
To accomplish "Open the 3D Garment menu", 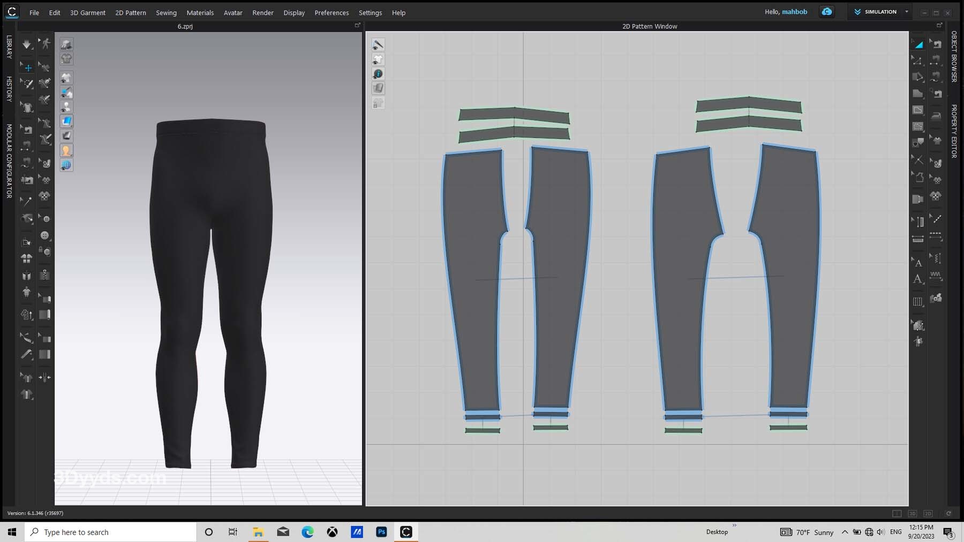I will (x=87, y=12).
